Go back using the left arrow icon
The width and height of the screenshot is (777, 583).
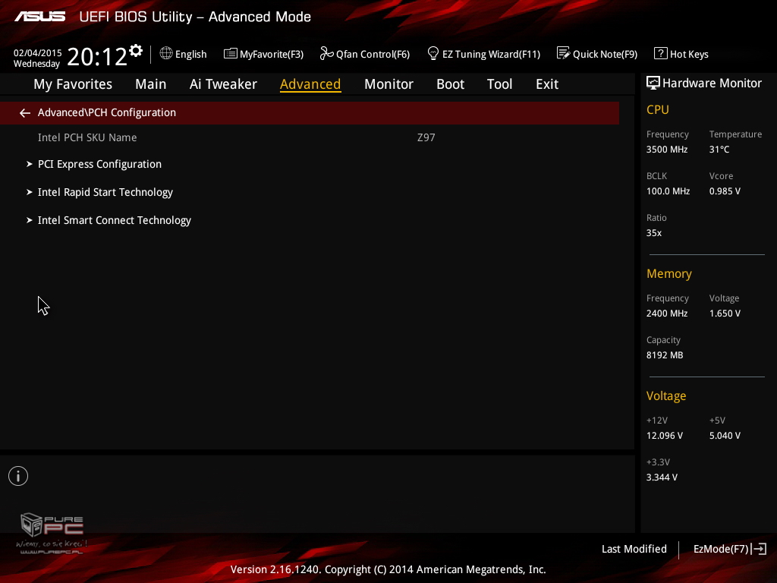click(x=25, y=113)
